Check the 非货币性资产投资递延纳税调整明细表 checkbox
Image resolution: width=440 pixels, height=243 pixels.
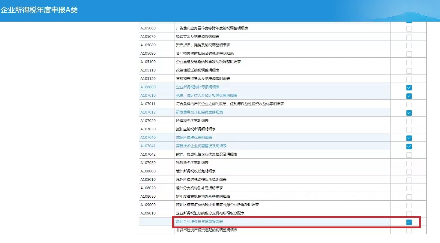(409, 231)
